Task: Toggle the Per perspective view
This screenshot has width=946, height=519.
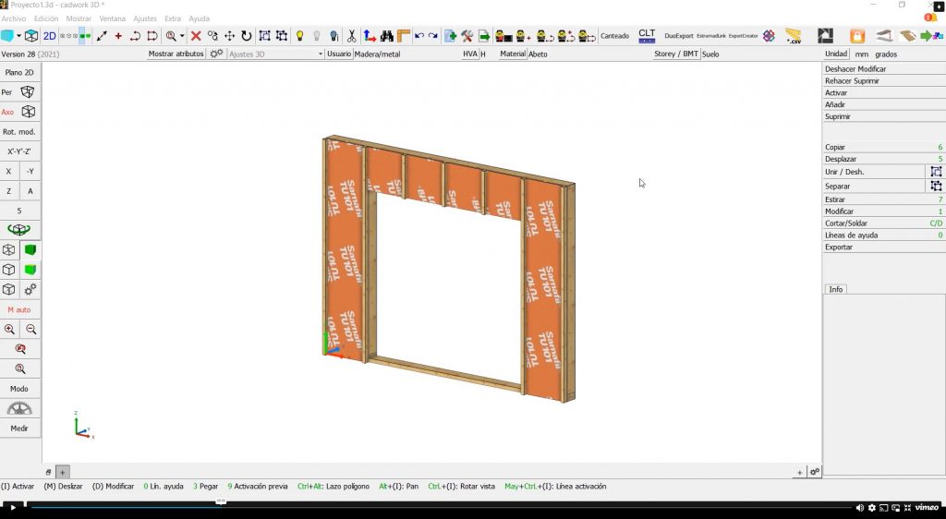Action: (19, 91)
